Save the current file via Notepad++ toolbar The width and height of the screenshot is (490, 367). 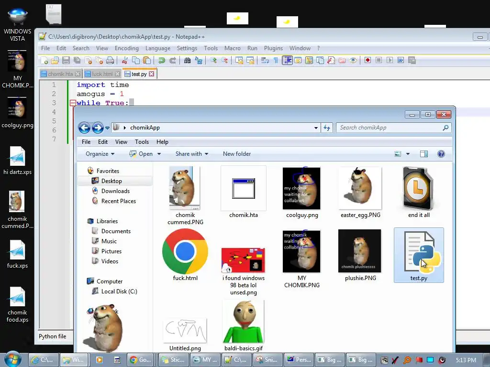66,60
